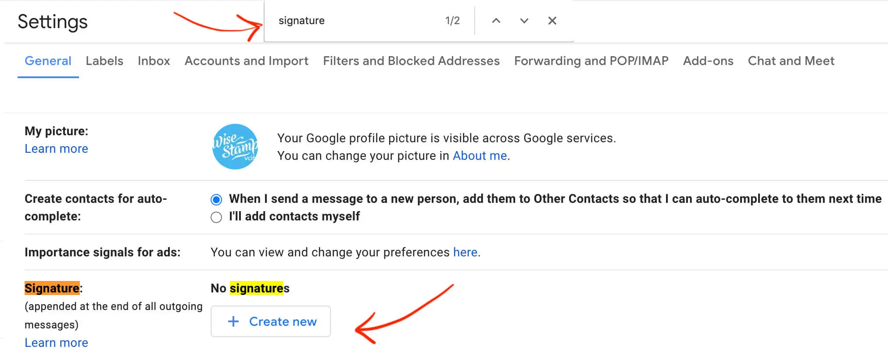
Task: Go to Forwarding and POP/IMAP tab
Action: pos(591,61)
